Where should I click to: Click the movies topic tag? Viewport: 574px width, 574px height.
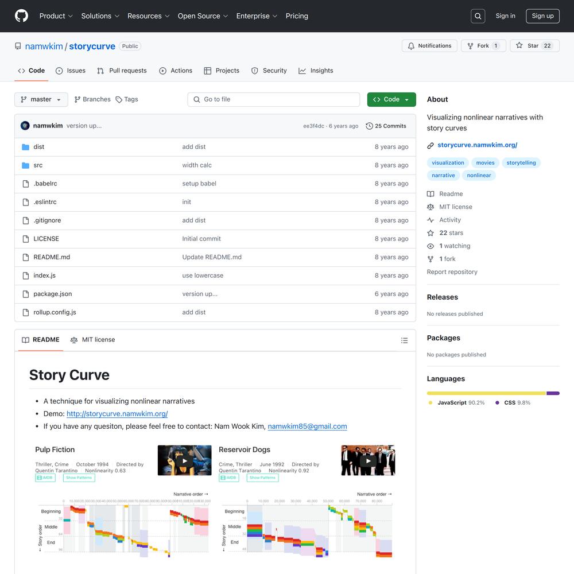point(485,163)
